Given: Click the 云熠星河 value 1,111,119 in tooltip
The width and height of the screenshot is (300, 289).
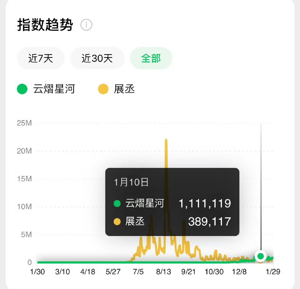Looking at the screenshot, I should 205,204.
